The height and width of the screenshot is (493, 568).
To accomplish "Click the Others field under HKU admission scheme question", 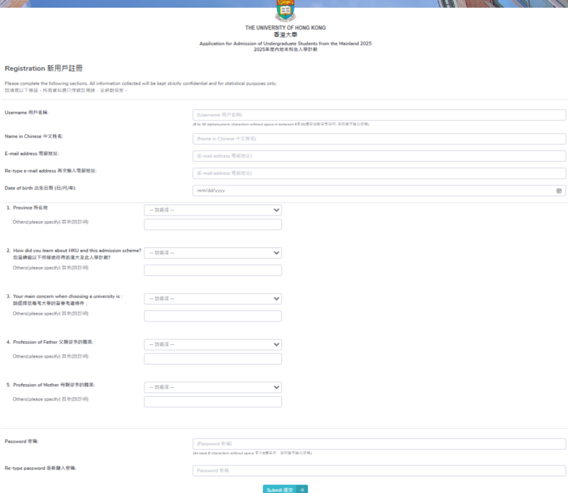I will [212, 270].
